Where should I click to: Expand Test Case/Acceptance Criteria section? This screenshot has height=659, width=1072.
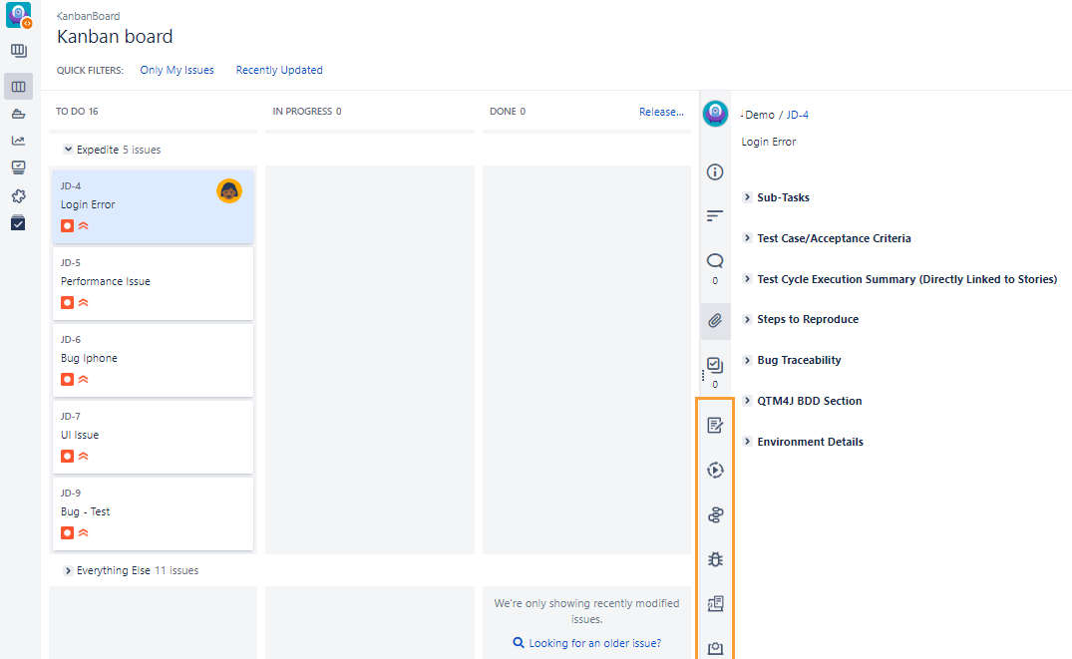click(x=747, y=238)
